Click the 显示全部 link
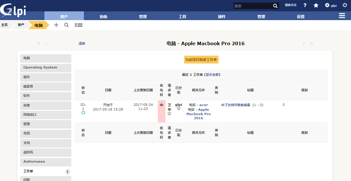Viewport: 351px width, 181px height. tap(212, 75)
